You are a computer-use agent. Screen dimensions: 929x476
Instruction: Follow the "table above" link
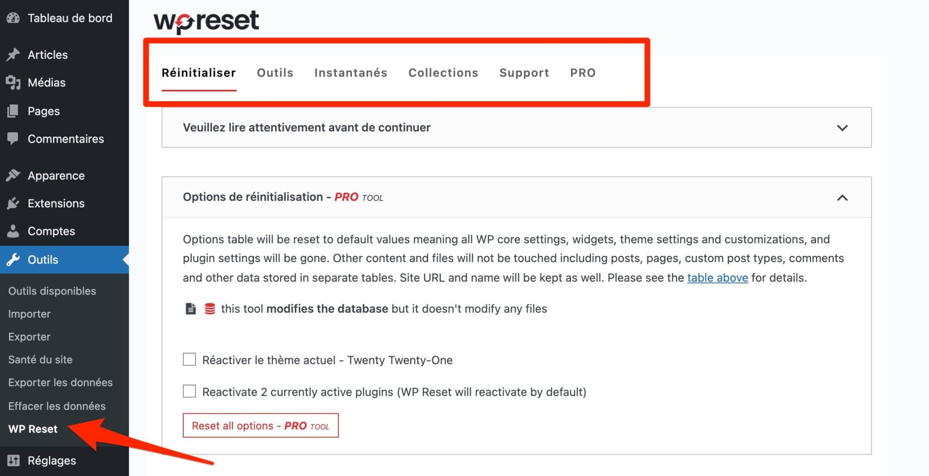pos(717,278)
